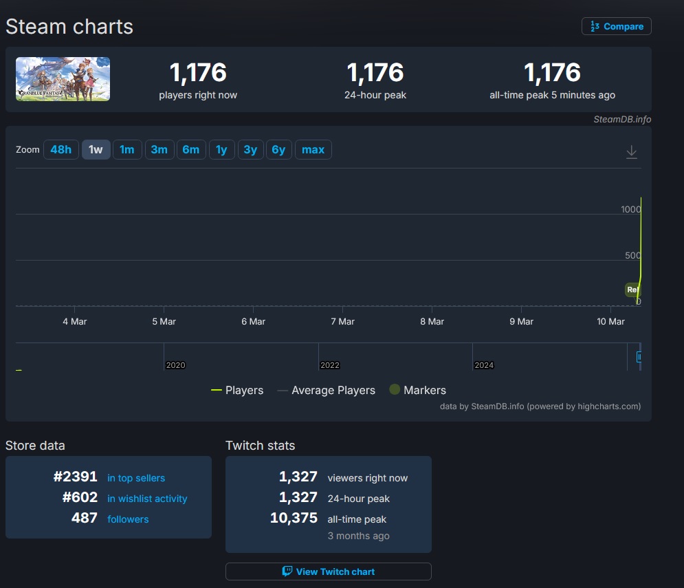Click the 1,327 viewers right now value
This screenshot has height=588, width=684.
click(298, 477)
